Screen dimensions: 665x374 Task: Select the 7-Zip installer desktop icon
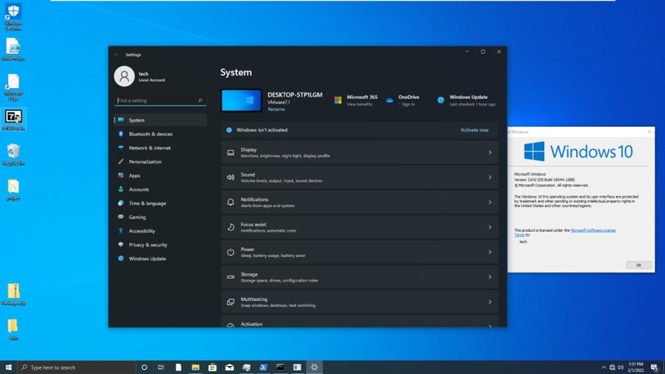pos(13,120)
